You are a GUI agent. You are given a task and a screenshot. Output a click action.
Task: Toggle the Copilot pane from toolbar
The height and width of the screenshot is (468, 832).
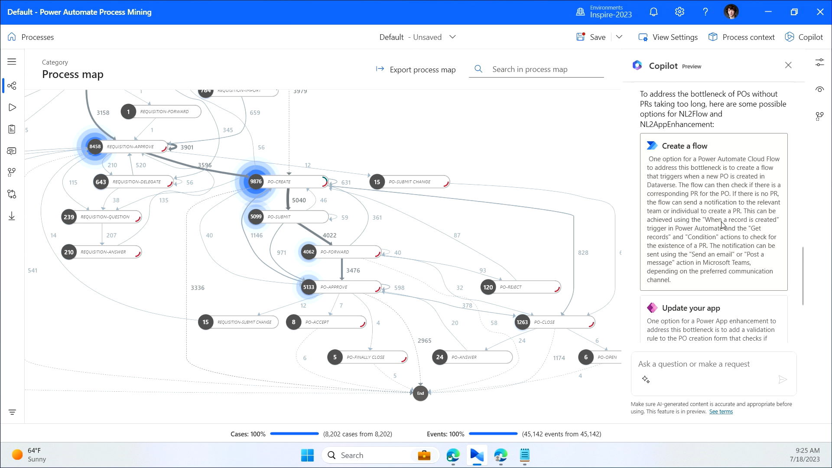(804, 37)
